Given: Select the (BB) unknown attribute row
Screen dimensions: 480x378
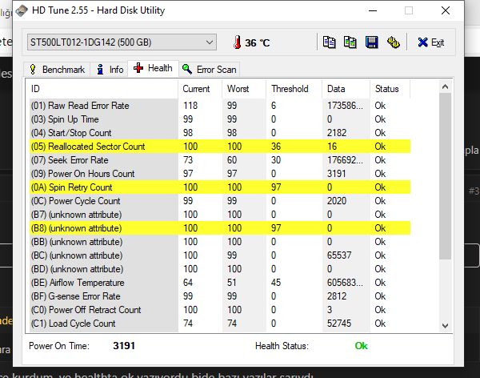Looking at the screenshot, I should (220, 242).
